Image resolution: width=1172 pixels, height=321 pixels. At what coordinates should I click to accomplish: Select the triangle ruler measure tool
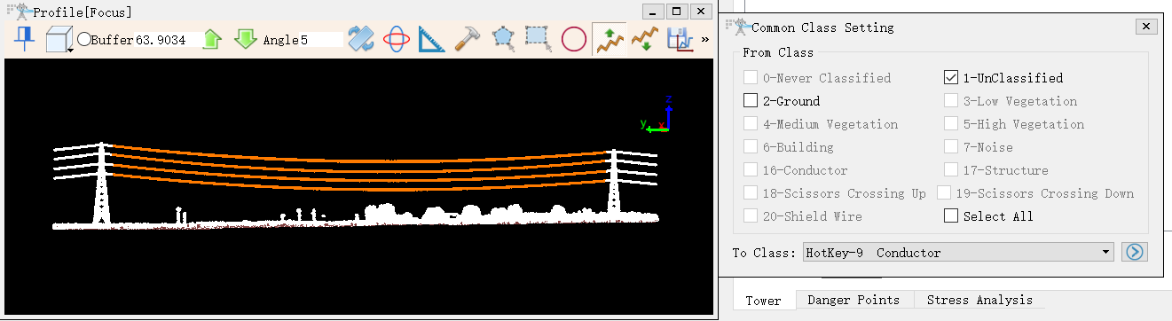tap(431, 39)
